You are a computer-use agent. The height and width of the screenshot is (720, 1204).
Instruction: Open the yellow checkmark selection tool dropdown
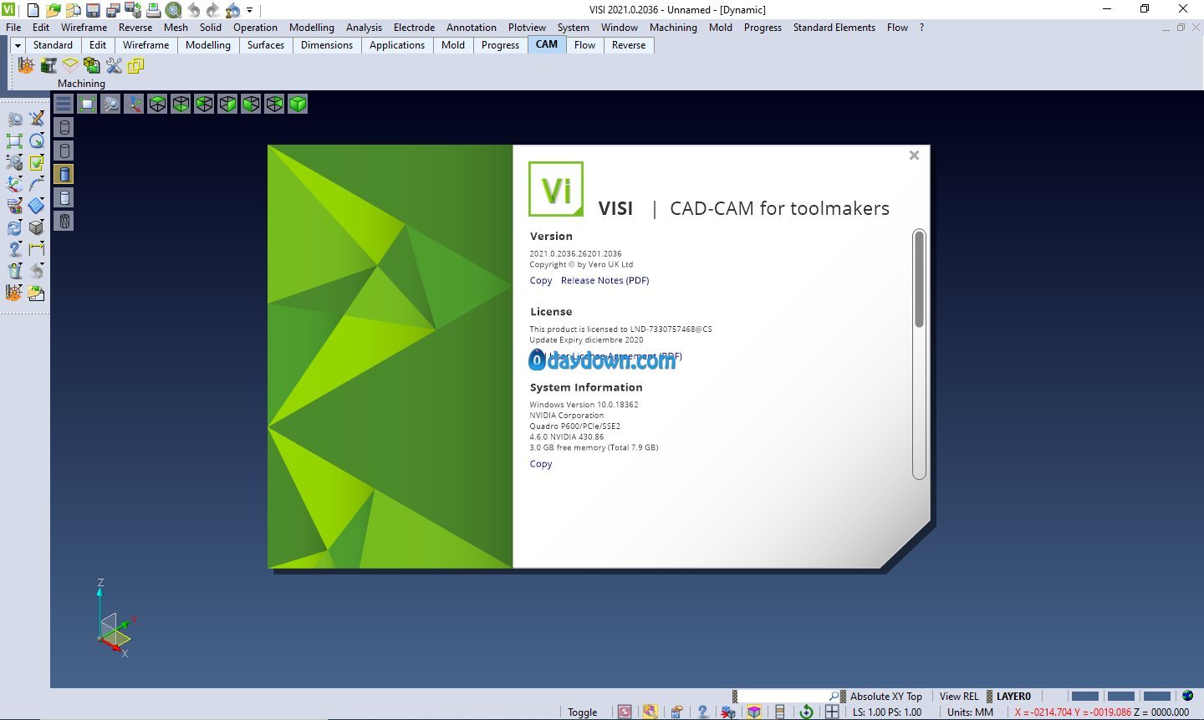(37, 162)
